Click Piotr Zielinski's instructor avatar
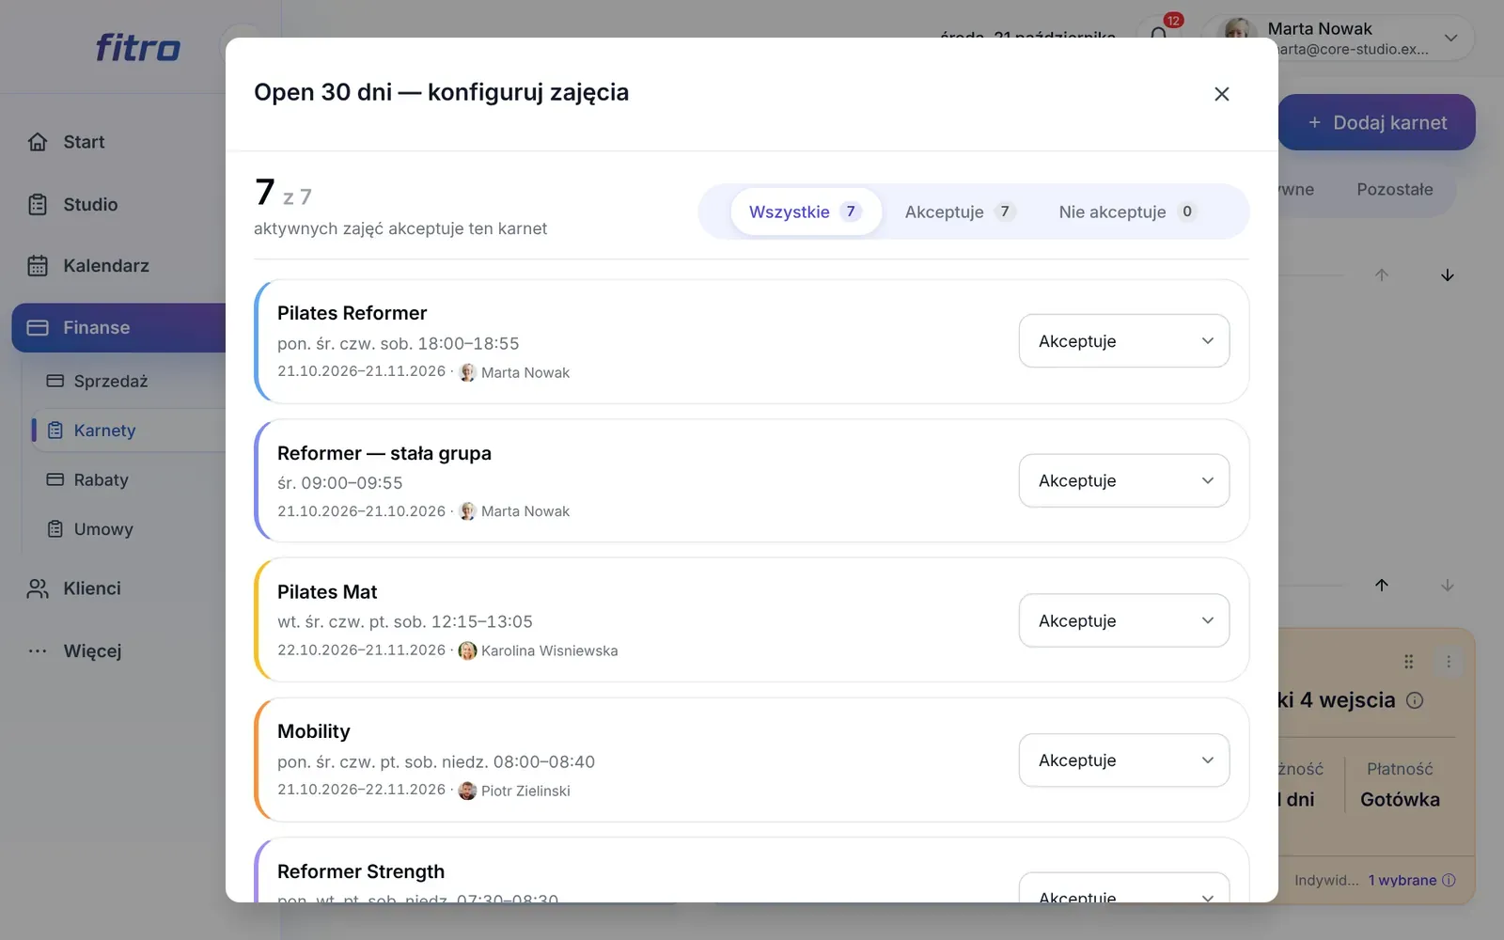This screenshot has width=1504, height=940. (467, 791)
